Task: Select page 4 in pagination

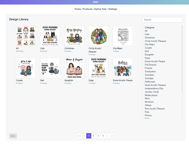Action: tap(103, 136)
